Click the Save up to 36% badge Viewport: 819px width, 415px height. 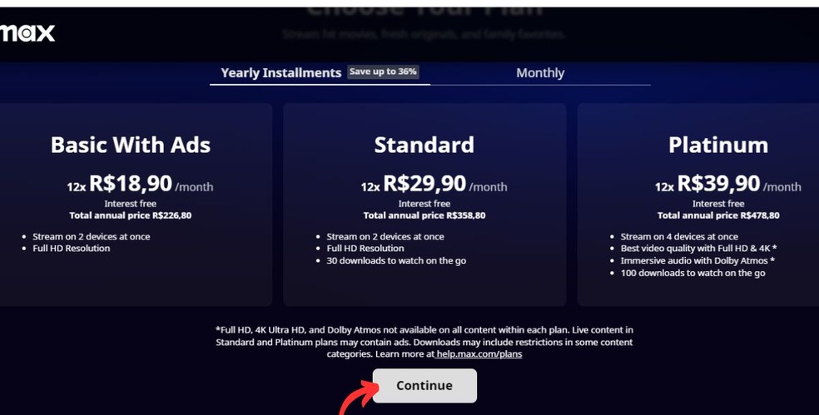click(383, 72)
